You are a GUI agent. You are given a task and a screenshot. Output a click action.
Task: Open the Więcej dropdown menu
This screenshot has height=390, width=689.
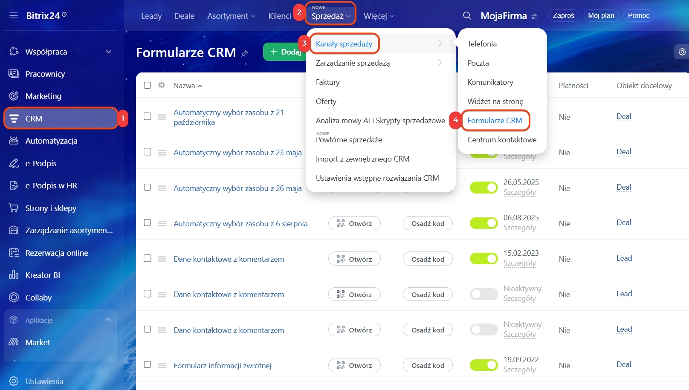coord(379,16)
